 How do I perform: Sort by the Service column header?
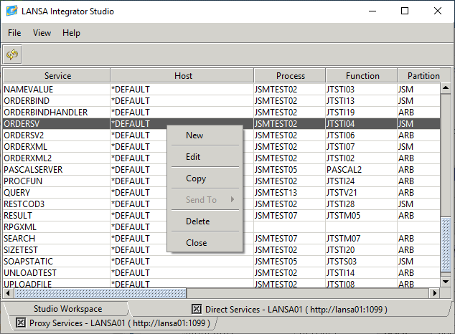(57, 75)
